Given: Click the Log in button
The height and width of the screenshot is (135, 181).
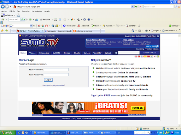Looking at the screenshot, I should 48,80.
